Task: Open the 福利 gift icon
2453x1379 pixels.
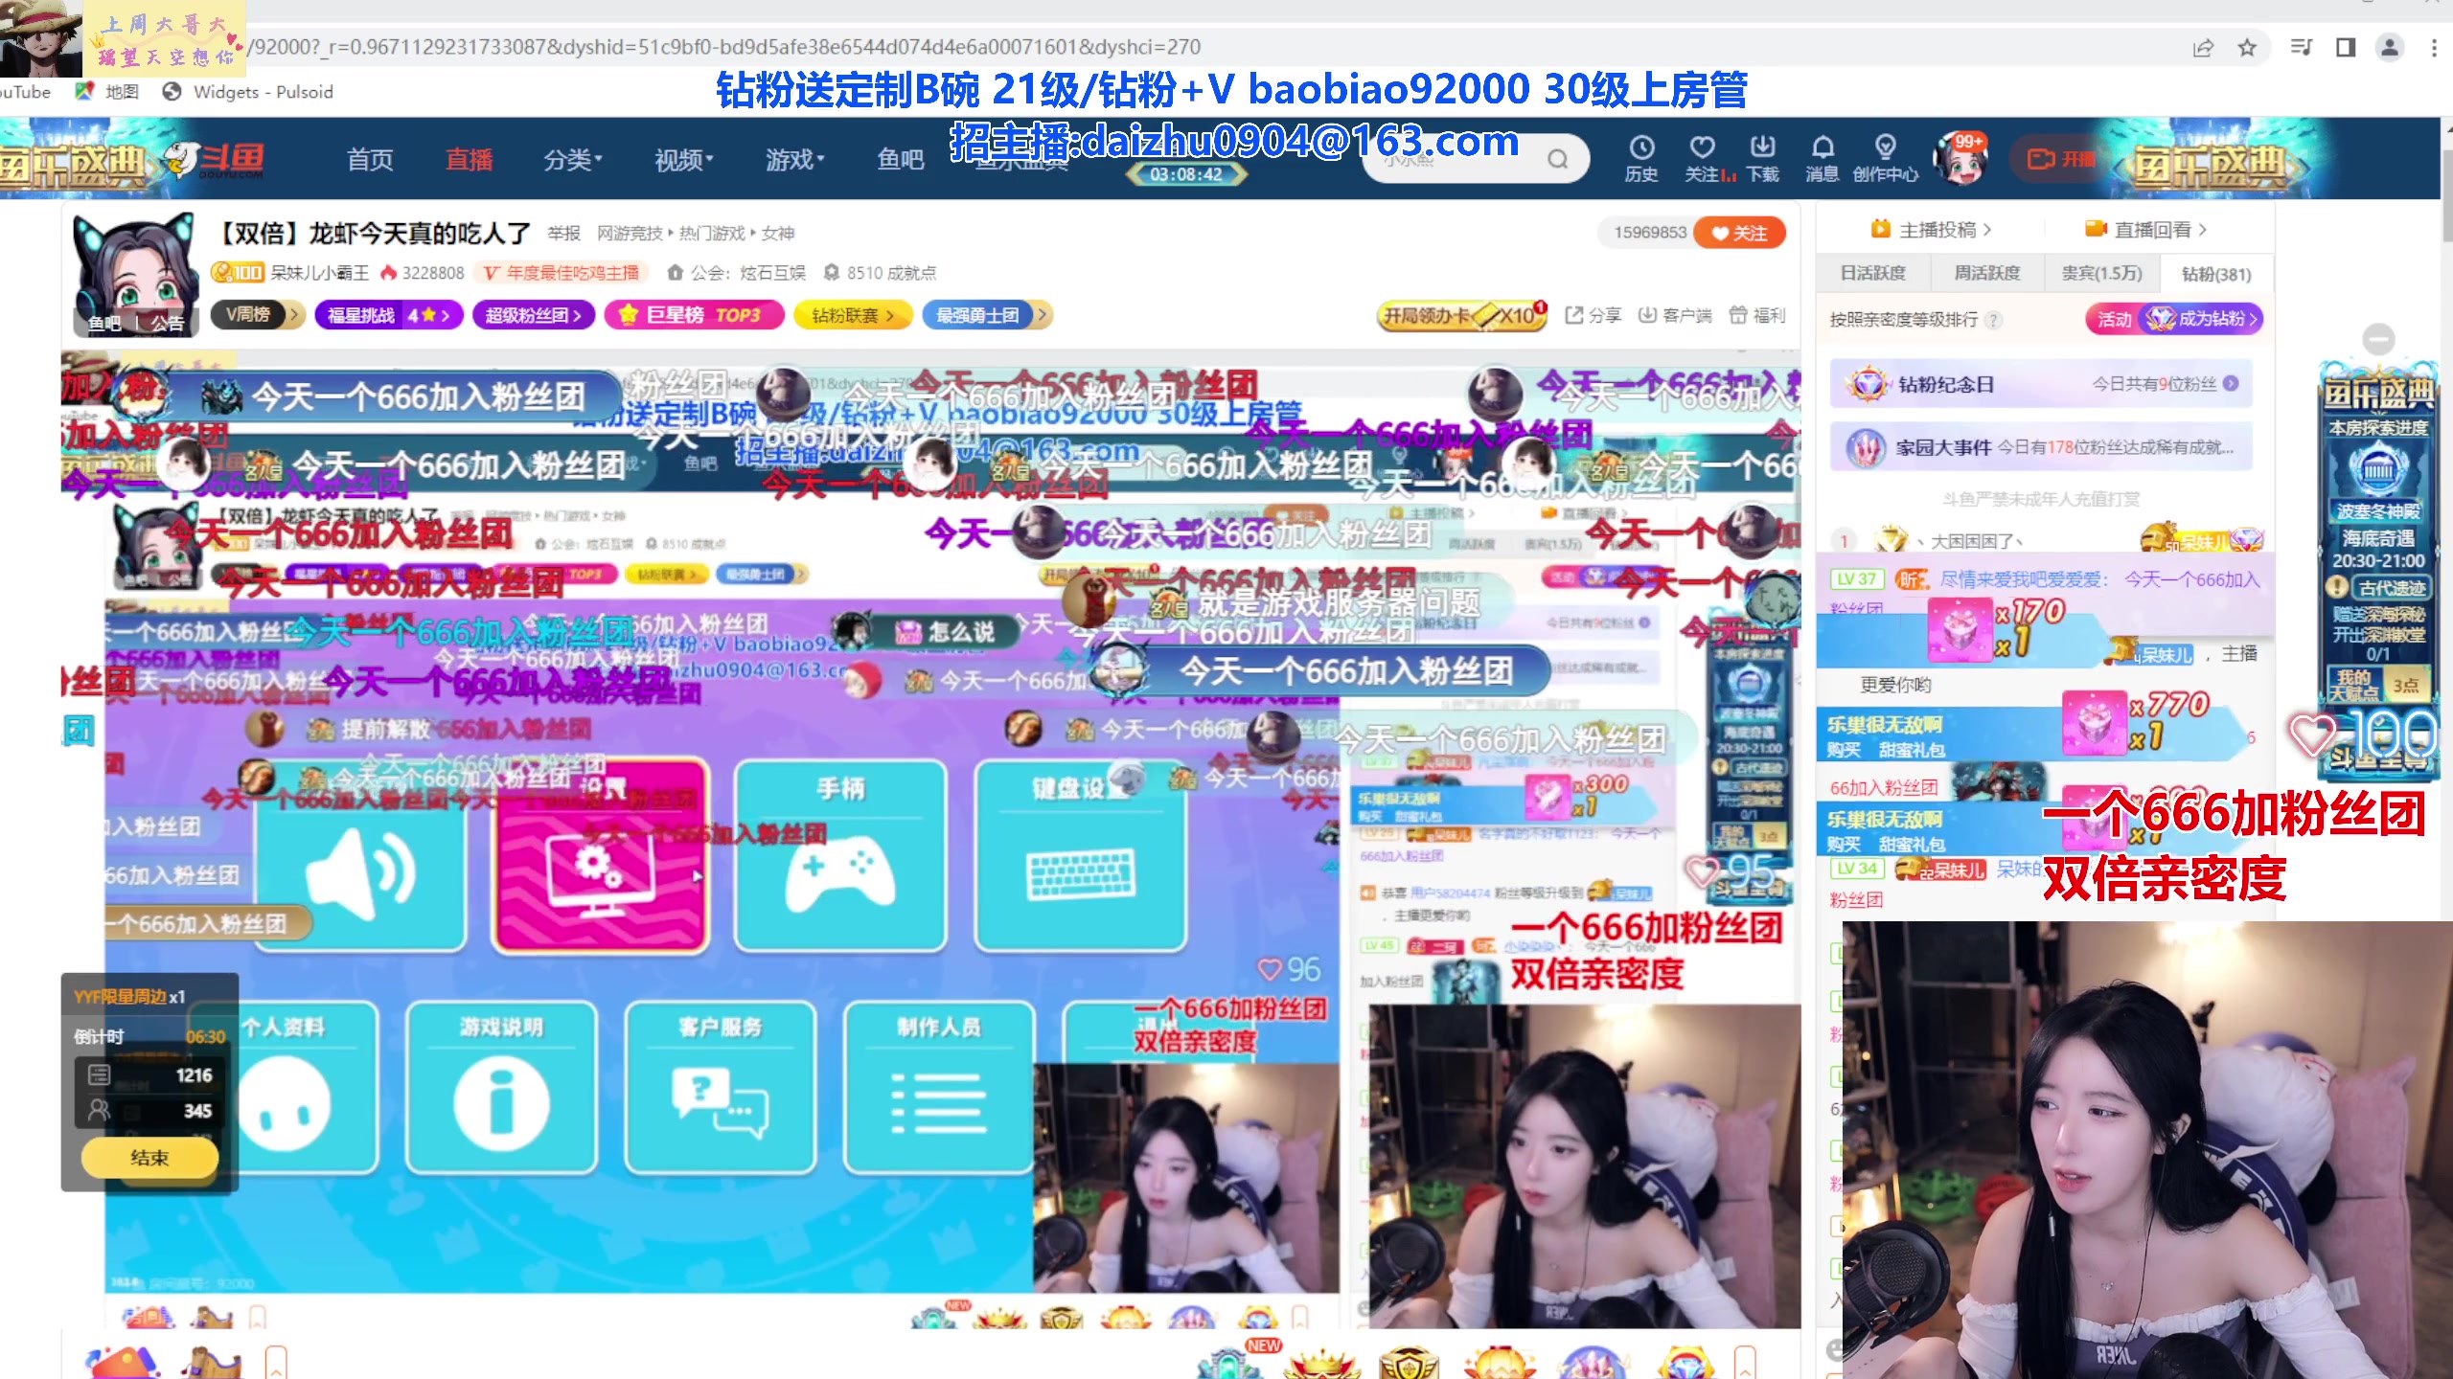Action: point(1756,315)
